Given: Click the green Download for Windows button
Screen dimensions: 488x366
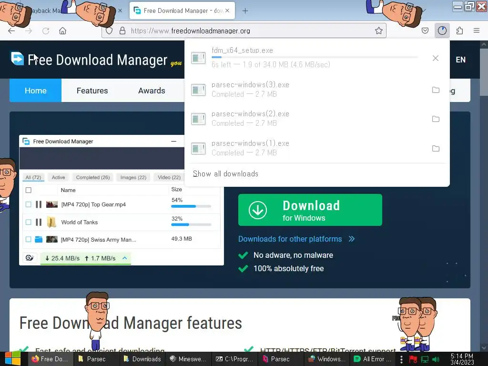Looking at the screenshot, I should [x=310, y=210].
